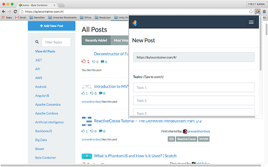Bookmark this page with the star icon

point(251,12)
